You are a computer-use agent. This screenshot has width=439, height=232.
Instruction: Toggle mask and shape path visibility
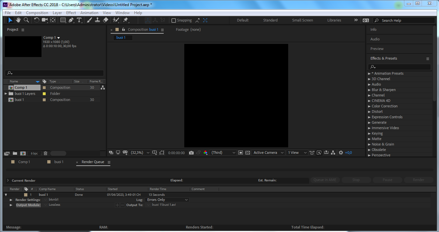[125, 153]
